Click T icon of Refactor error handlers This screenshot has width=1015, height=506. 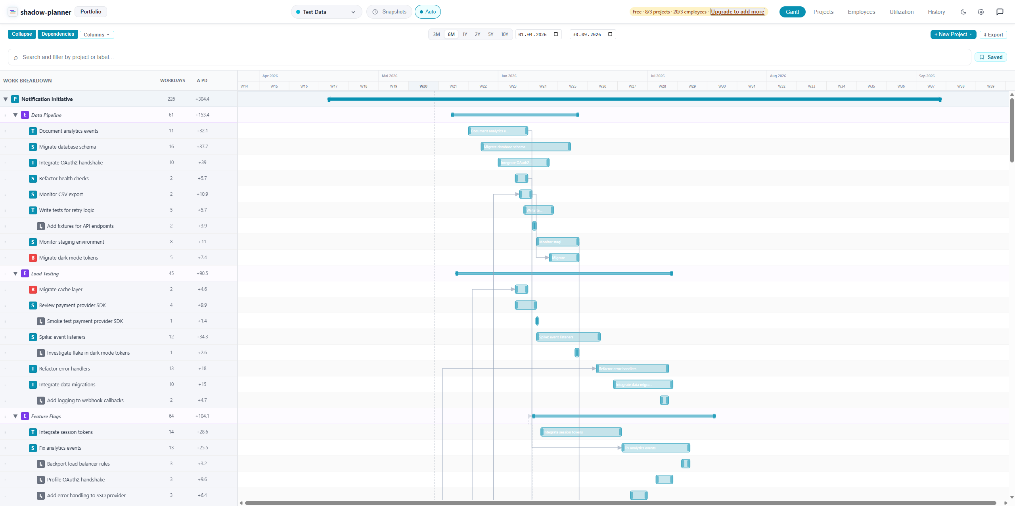tap(33, 369)
